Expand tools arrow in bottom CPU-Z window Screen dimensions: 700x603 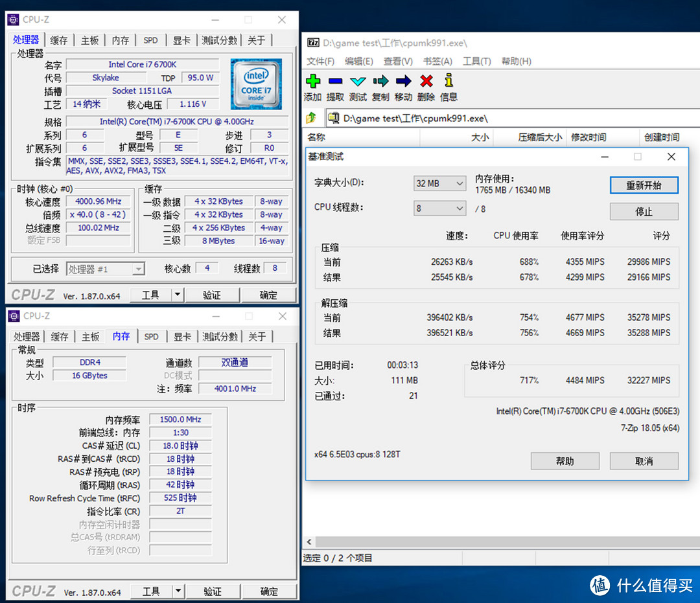[x=178, y=591]
